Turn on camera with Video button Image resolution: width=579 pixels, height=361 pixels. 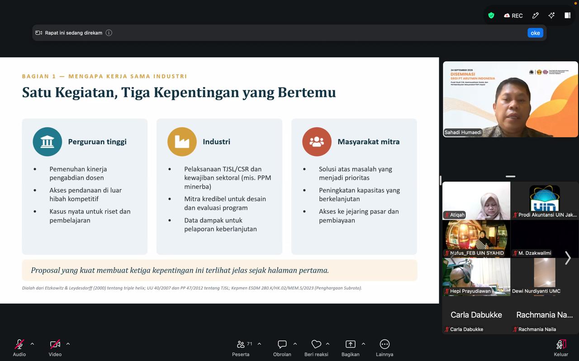[55, 348]
